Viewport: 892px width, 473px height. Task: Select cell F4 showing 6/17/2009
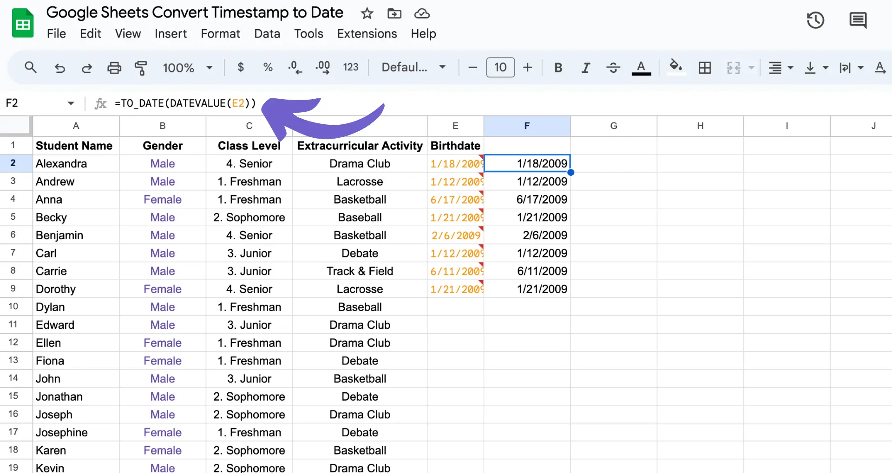pos(527,199)
